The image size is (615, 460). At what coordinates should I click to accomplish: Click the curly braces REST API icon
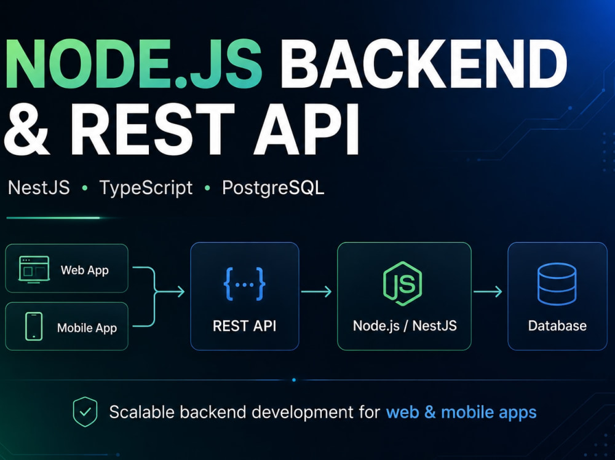click(x=244, y=284)
